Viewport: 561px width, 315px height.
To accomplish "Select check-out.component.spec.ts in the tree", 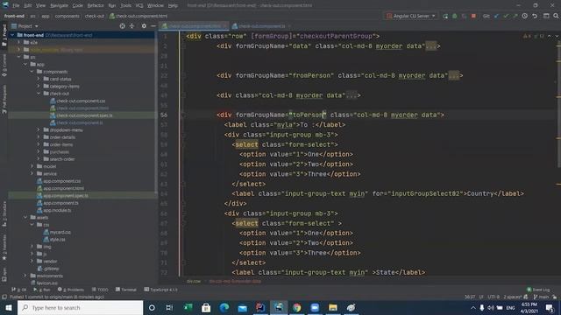I will (x=84, y=115).
